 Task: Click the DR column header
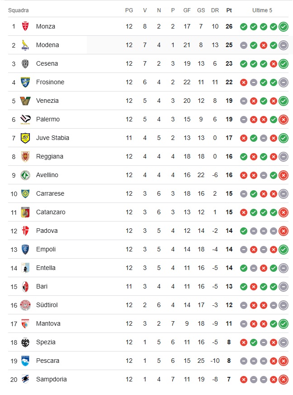215,10
